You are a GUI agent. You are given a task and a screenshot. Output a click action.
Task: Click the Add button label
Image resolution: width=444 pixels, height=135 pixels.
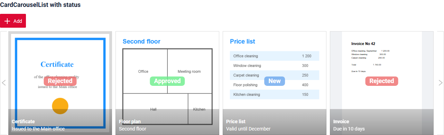(x=18, y=21)
